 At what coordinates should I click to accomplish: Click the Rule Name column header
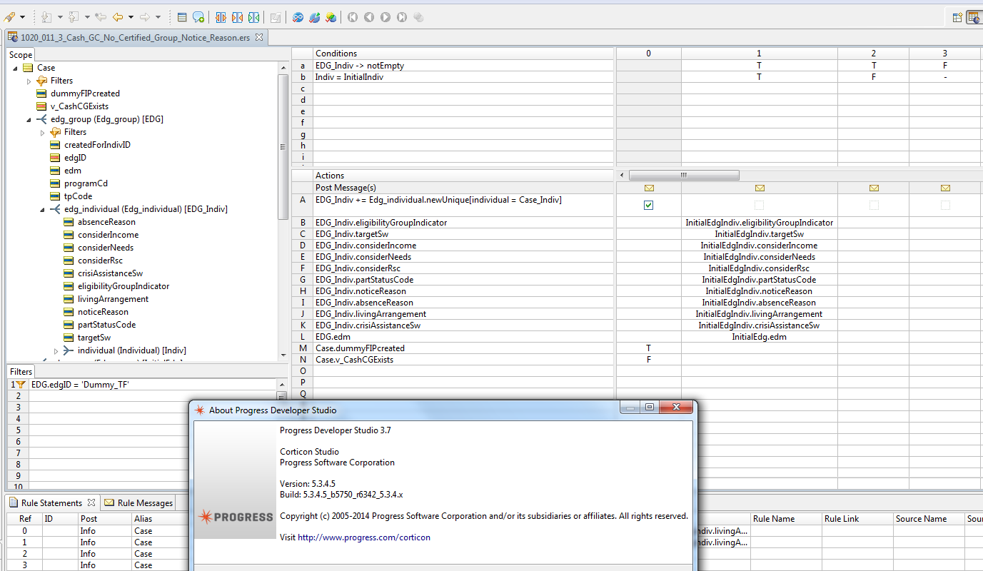tap(785, 519)
